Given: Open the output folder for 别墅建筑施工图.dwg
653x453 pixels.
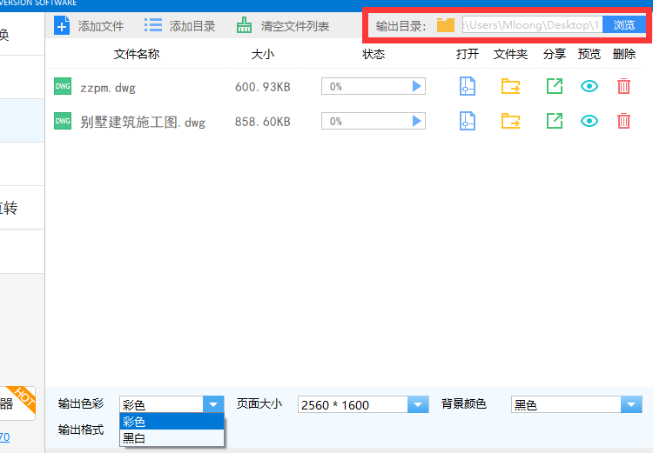Looking at the screenshot, I should (510, 121).
